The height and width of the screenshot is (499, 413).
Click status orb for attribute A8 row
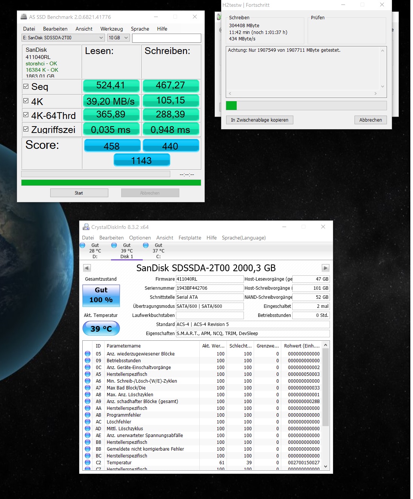88,394
